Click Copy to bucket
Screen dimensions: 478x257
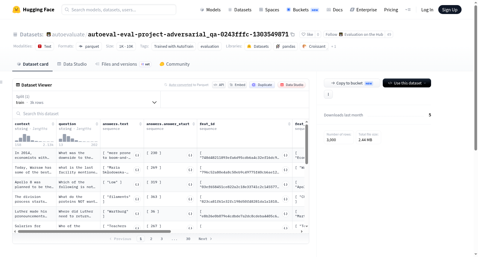[x=352, y=83]
